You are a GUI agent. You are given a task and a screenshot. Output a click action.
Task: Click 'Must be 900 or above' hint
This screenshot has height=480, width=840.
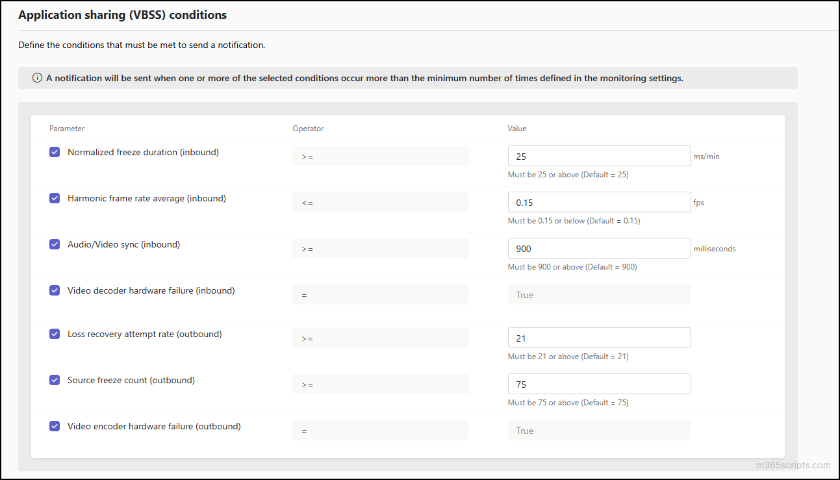coord(572,267)
